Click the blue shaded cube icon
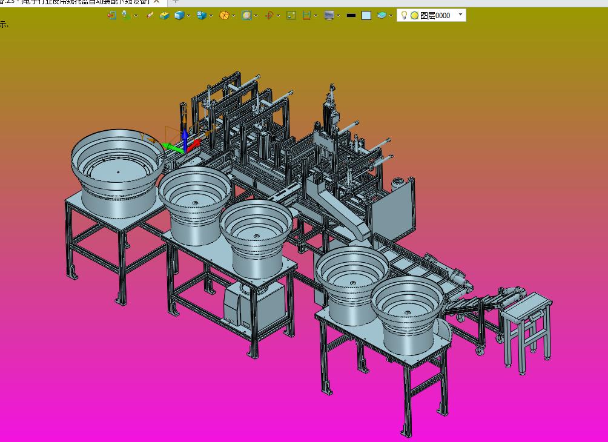 179,16
